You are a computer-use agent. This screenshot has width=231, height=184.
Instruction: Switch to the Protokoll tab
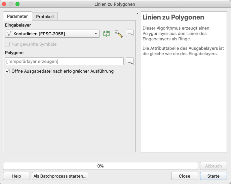[x=45, y=16]
